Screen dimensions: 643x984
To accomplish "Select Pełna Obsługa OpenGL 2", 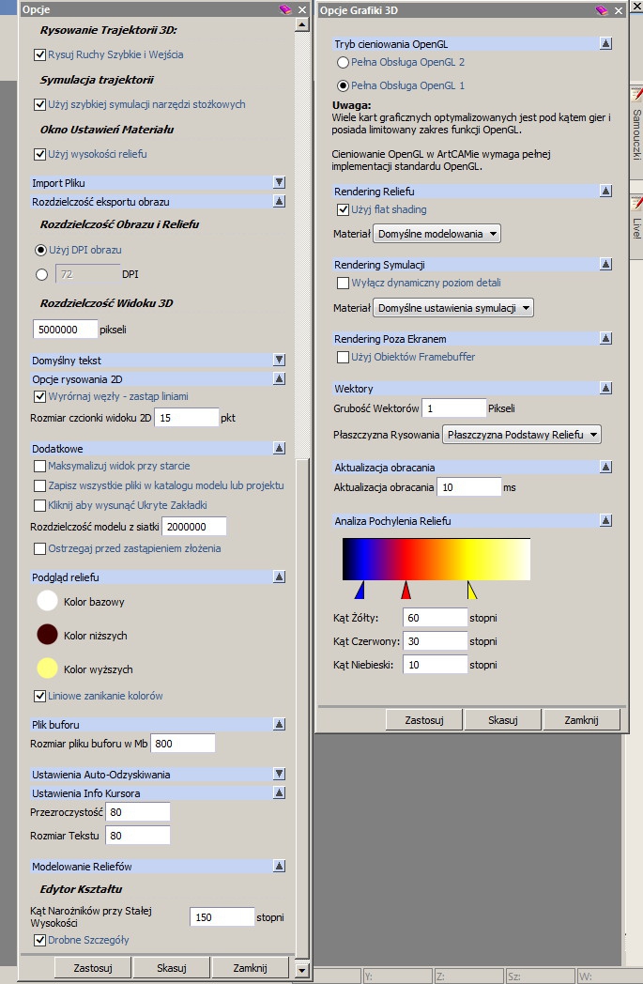I will pyautogui.click(x=344, y=62).
